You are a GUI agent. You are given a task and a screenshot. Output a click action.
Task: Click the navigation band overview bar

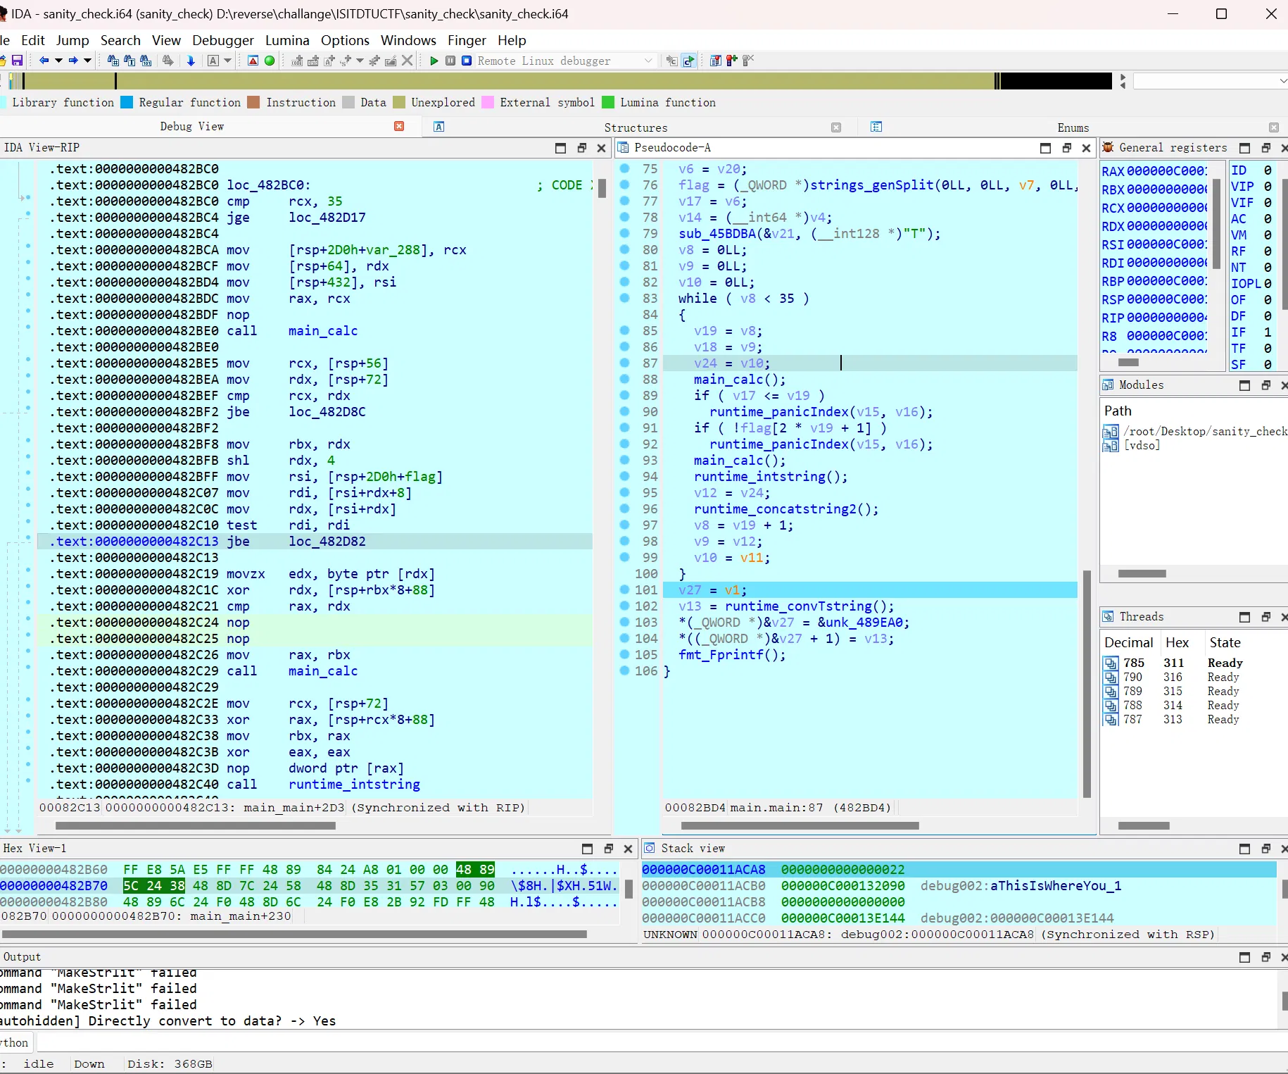click(x=560, y=81)
